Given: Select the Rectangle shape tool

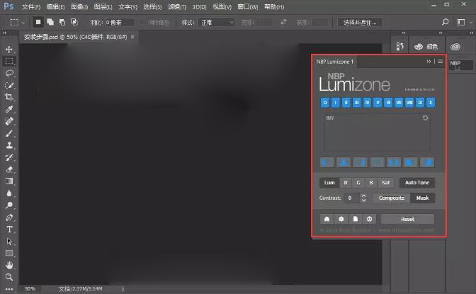Looking at the screenshot, I should [x=9, y=254].
